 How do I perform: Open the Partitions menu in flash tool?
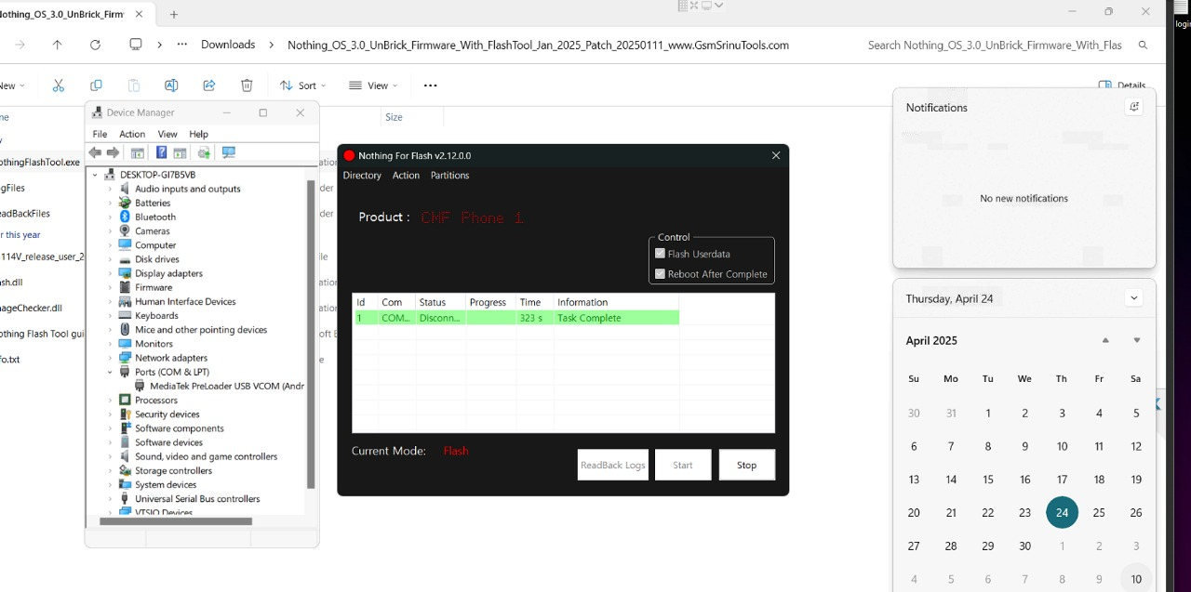click(x=449, y=176)
